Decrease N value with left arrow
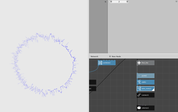This screenshot has width=178, height=112. [111, 1]
